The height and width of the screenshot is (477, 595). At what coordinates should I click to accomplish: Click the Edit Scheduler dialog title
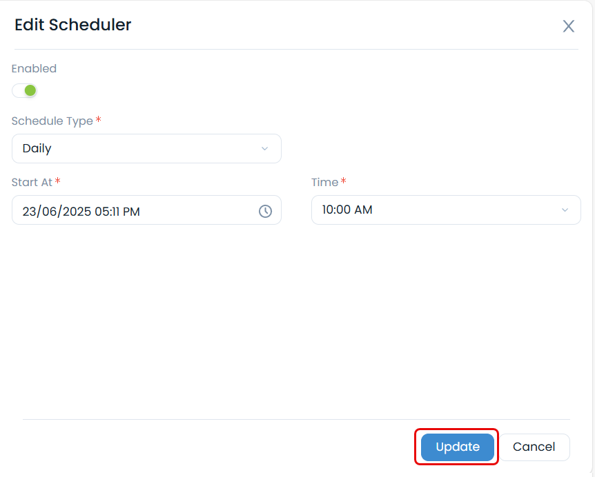72,25
